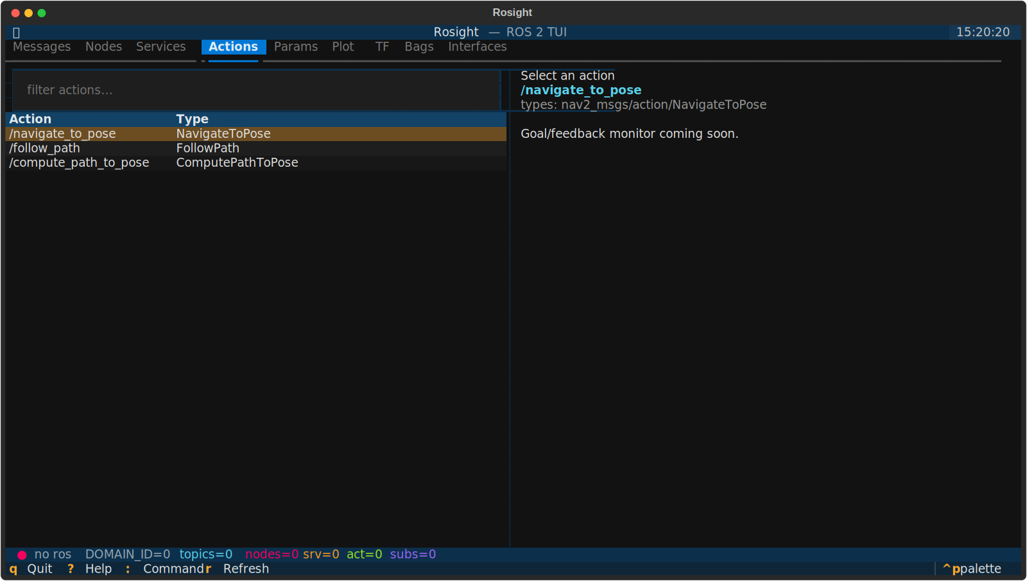1027x581 pixels.
Task: Sort by the Type column header
Action: click(x=193, y=119)
